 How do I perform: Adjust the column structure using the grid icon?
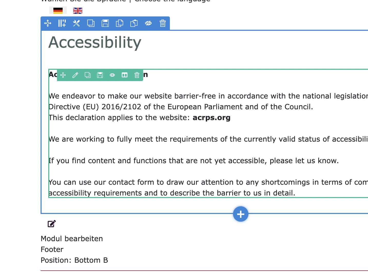(x=62, y=23)
